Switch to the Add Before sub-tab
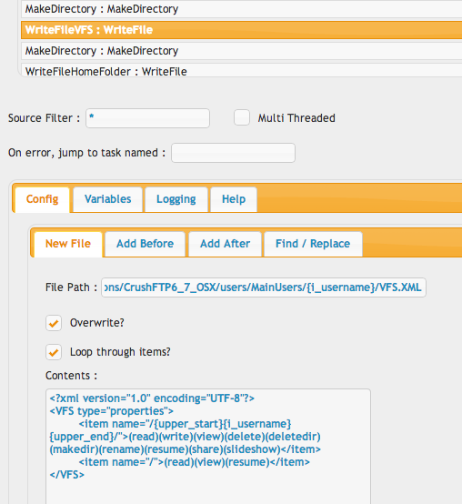The width and height of the screenshot is (462, 504). click(x=146, y=244)
